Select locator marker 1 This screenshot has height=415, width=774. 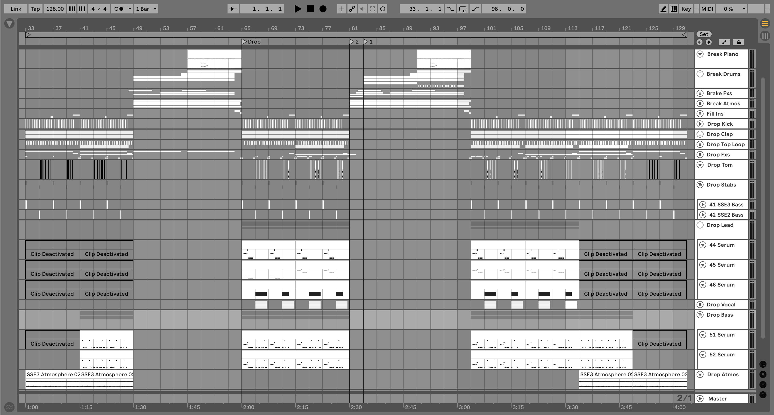point(368,42)
